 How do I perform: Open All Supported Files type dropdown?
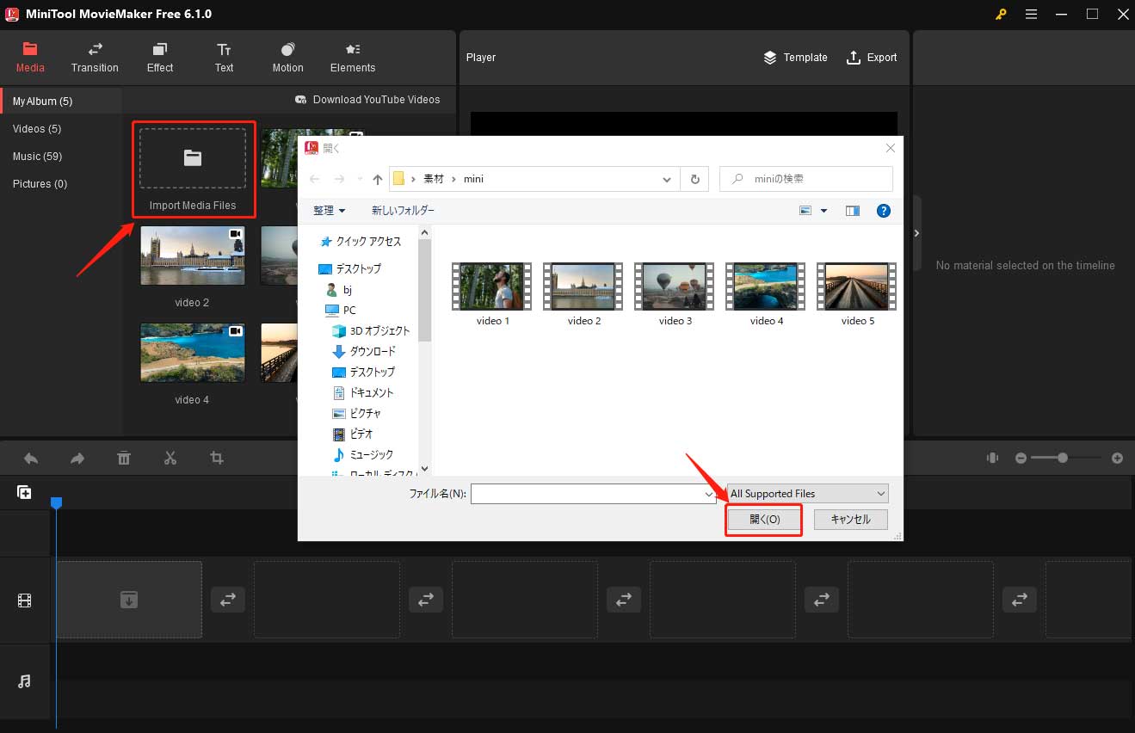point(807,494)
